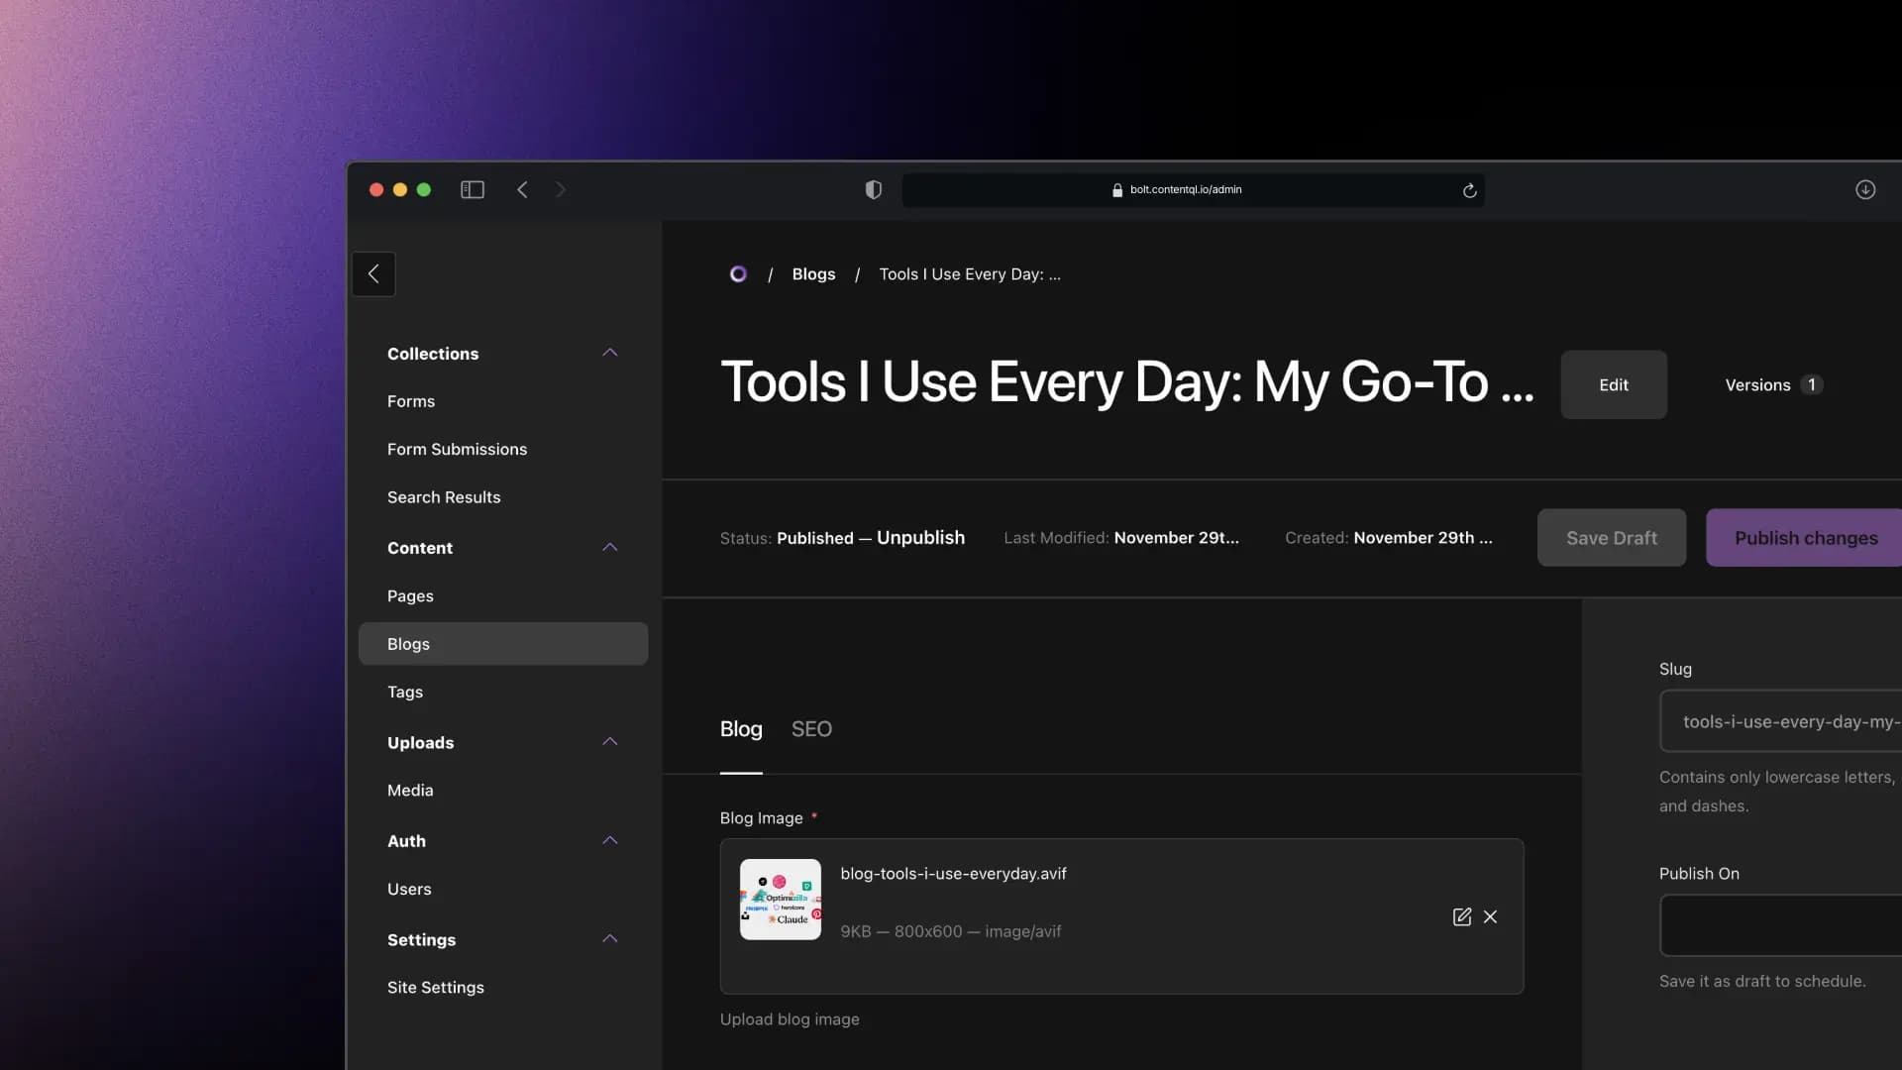Open Tags in the sidebar
Image resolution: width=1902 pixels, height=1070 pixels.
point(405,692)
